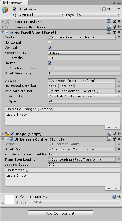
Task: Open the object picker for Vertical Scrollbar
Action: click(119, 91)
